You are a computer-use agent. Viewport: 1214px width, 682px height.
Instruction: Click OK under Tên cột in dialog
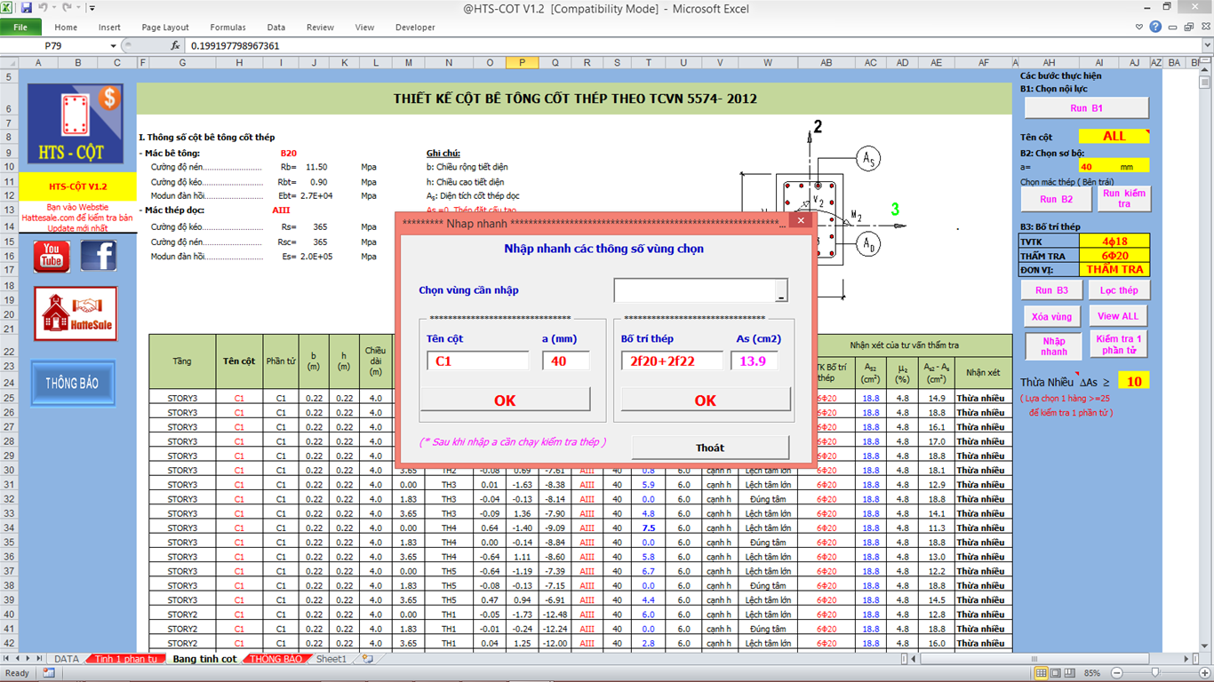(505, 400)
